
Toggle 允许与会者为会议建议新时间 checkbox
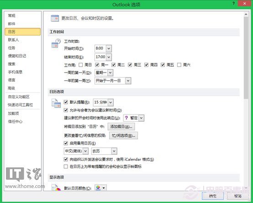(66, 110)
